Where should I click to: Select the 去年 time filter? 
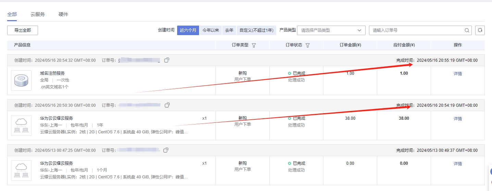[229, 30]
